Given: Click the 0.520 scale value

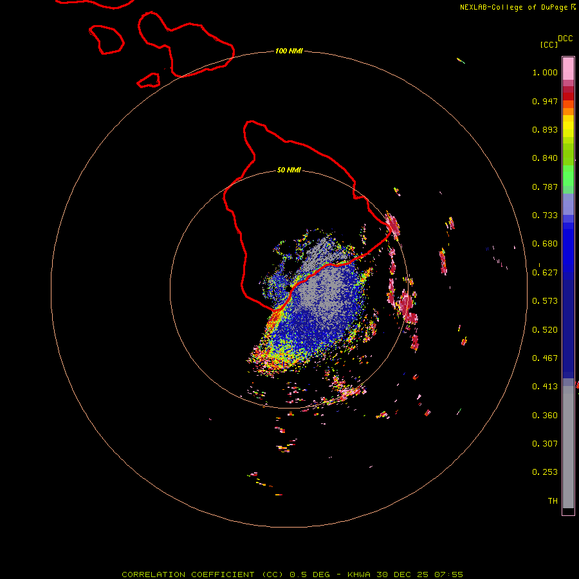Looking at the screenshot, I should (x=545, y=330).
